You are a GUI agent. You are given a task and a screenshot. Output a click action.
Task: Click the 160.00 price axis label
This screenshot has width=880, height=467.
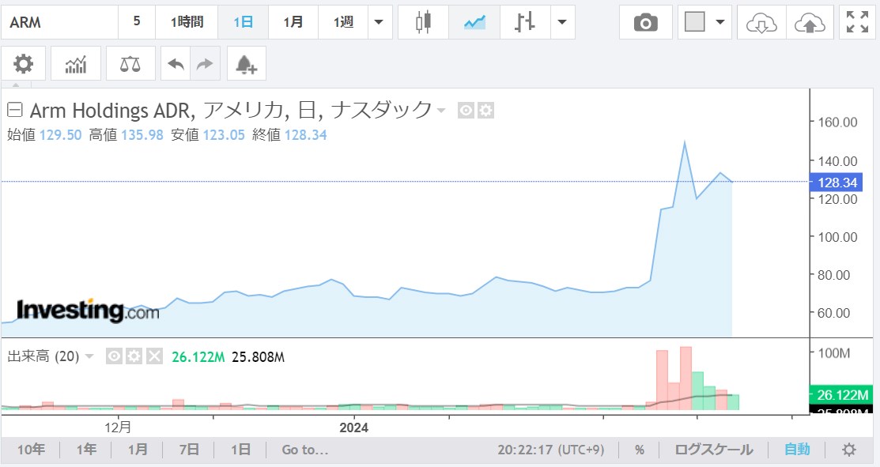[837, 122]
